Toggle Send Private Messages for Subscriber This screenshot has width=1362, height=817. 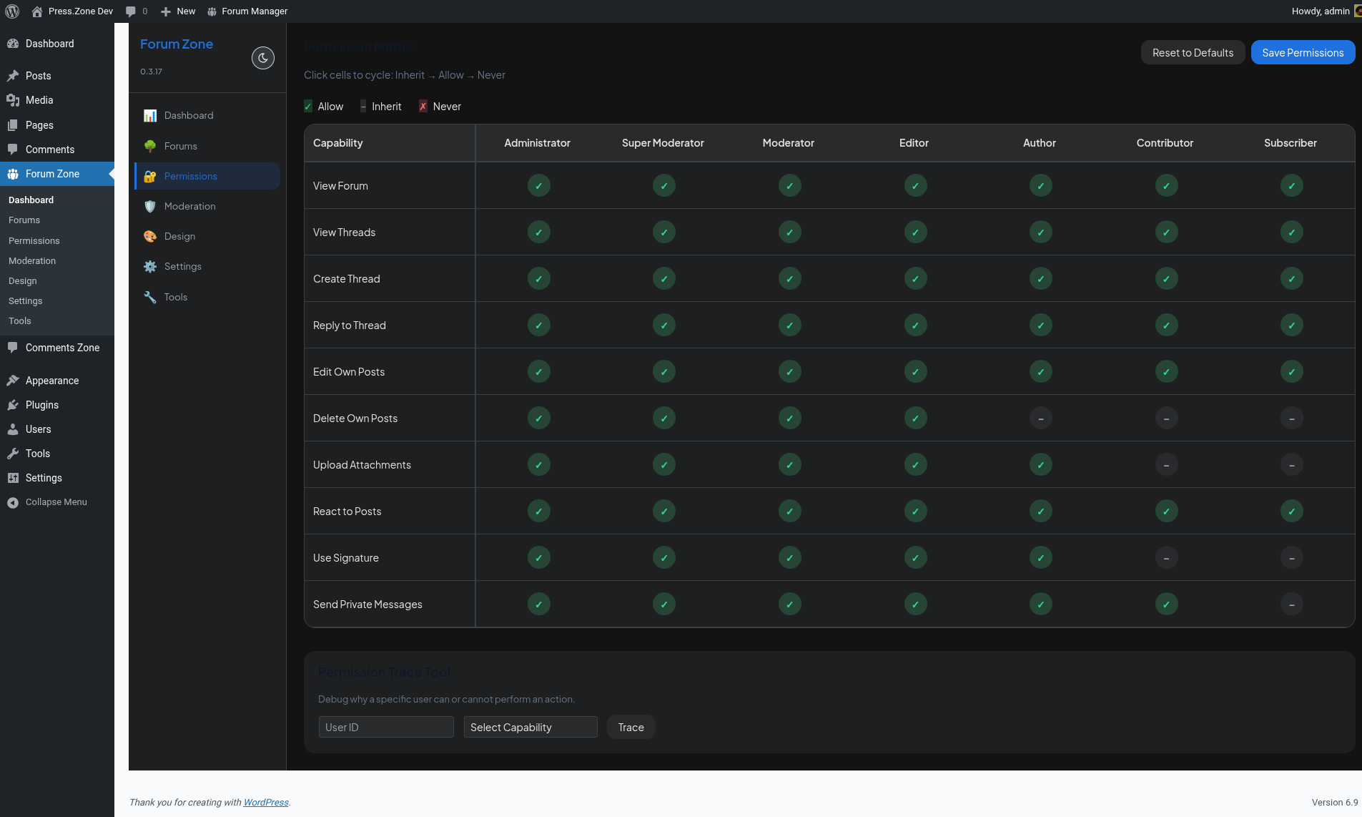tap(1291, 604)
